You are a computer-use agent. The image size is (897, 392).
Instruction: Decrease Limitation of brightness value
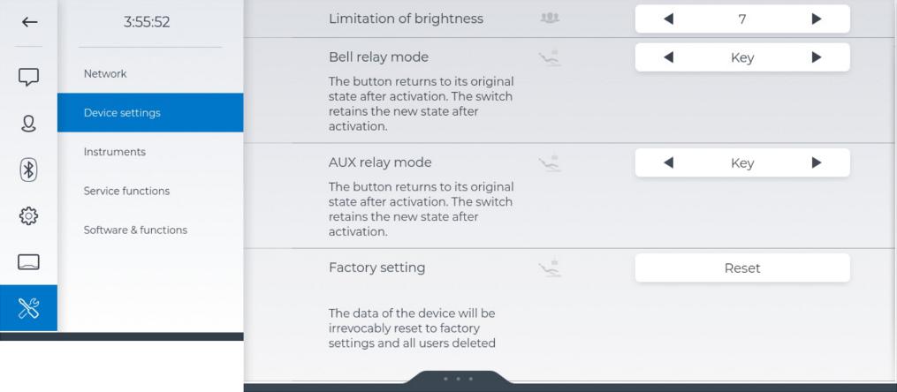tap(668, 19)
